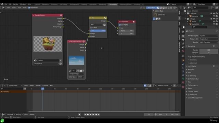The width and height of the screenshot is (219, 123).
Task: Hide the Camera object in the outliner
Action: click(x=214, y=16)
